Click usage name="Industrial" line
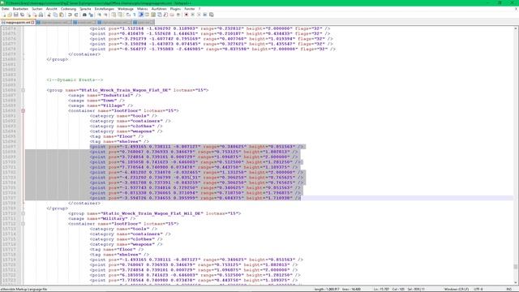 click(105, 96)
